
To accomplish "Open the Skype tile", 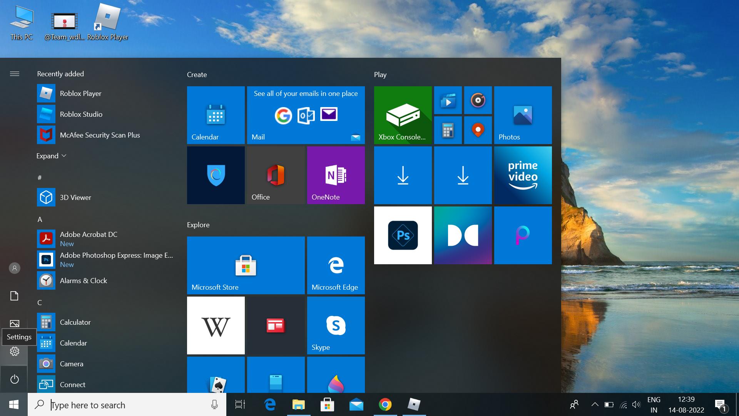I will (336, 325).
